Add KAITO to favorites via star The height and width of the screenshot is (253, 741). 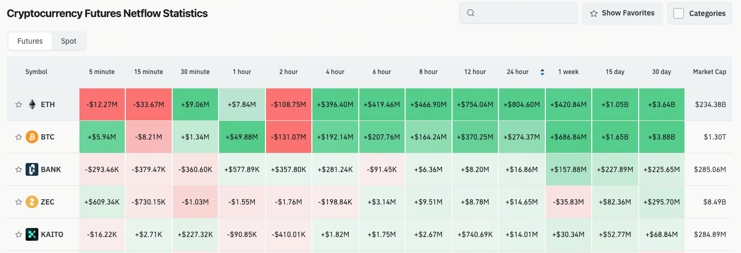pos(19,234)
